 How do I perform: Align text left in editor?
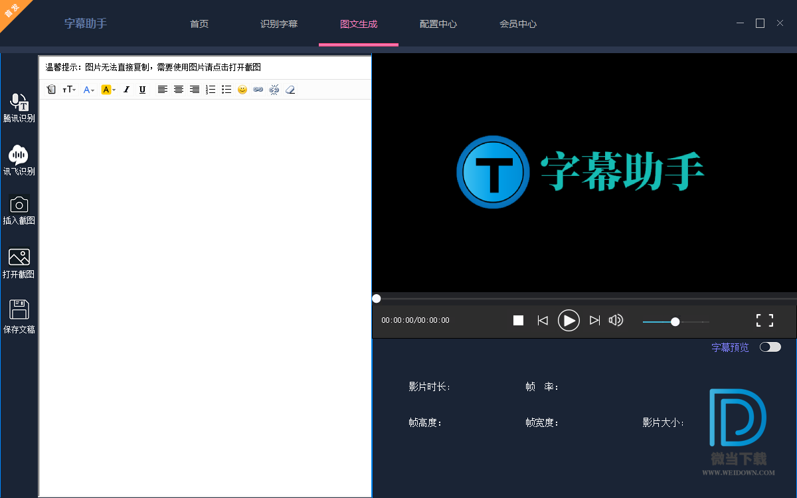163,90
